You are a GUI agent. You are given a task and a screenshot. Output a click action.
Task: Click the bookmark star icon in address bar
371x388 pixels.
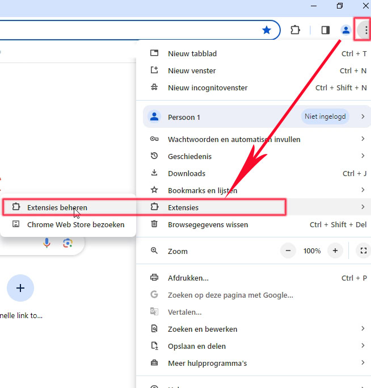[267, 30]
